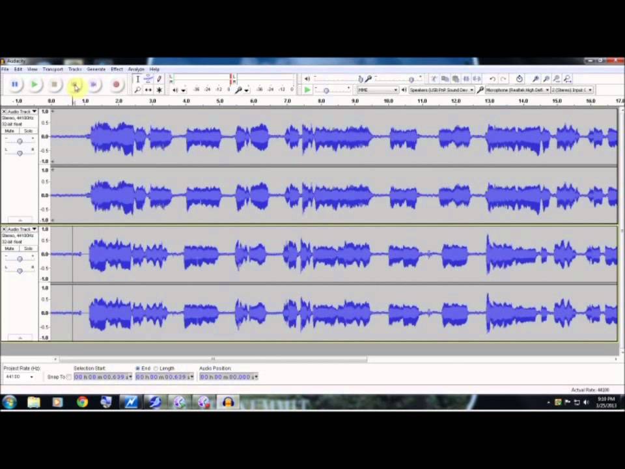Open the View menu

pyautogui.click(x=32, y=70)
